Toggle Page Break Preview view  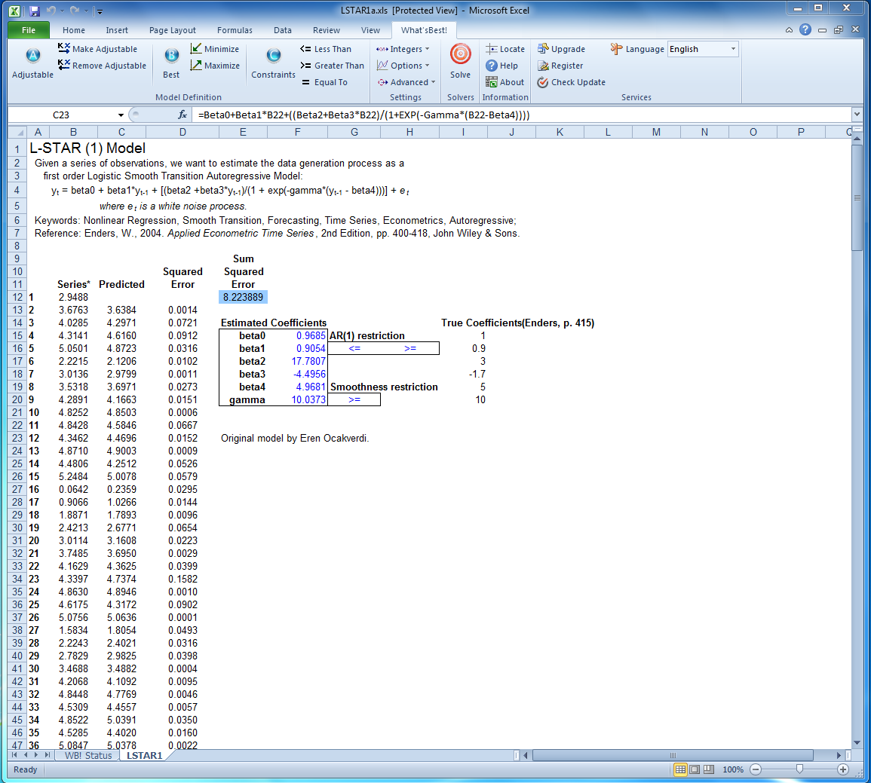709,769
